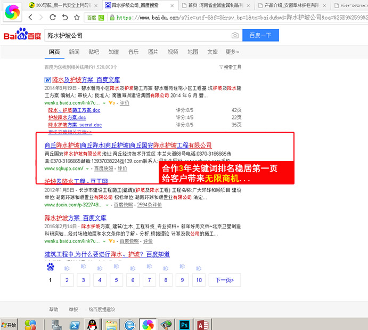Open the 360 browser logo menu

(12, 12)
